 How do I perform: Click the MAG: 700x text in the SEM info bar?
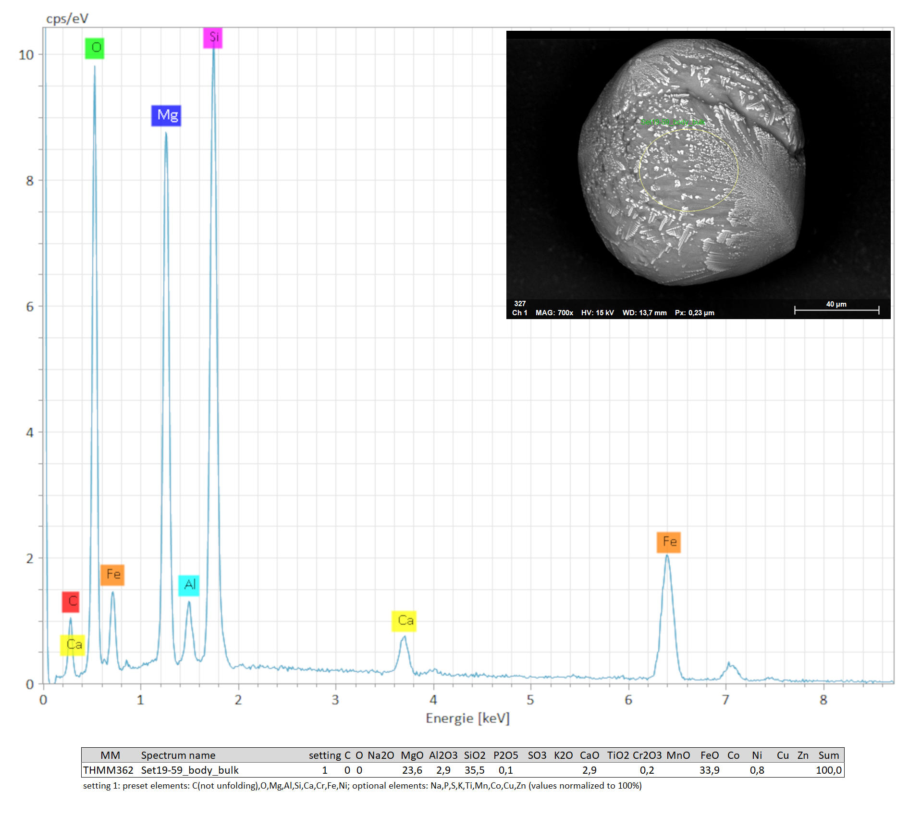click(554, 313)
